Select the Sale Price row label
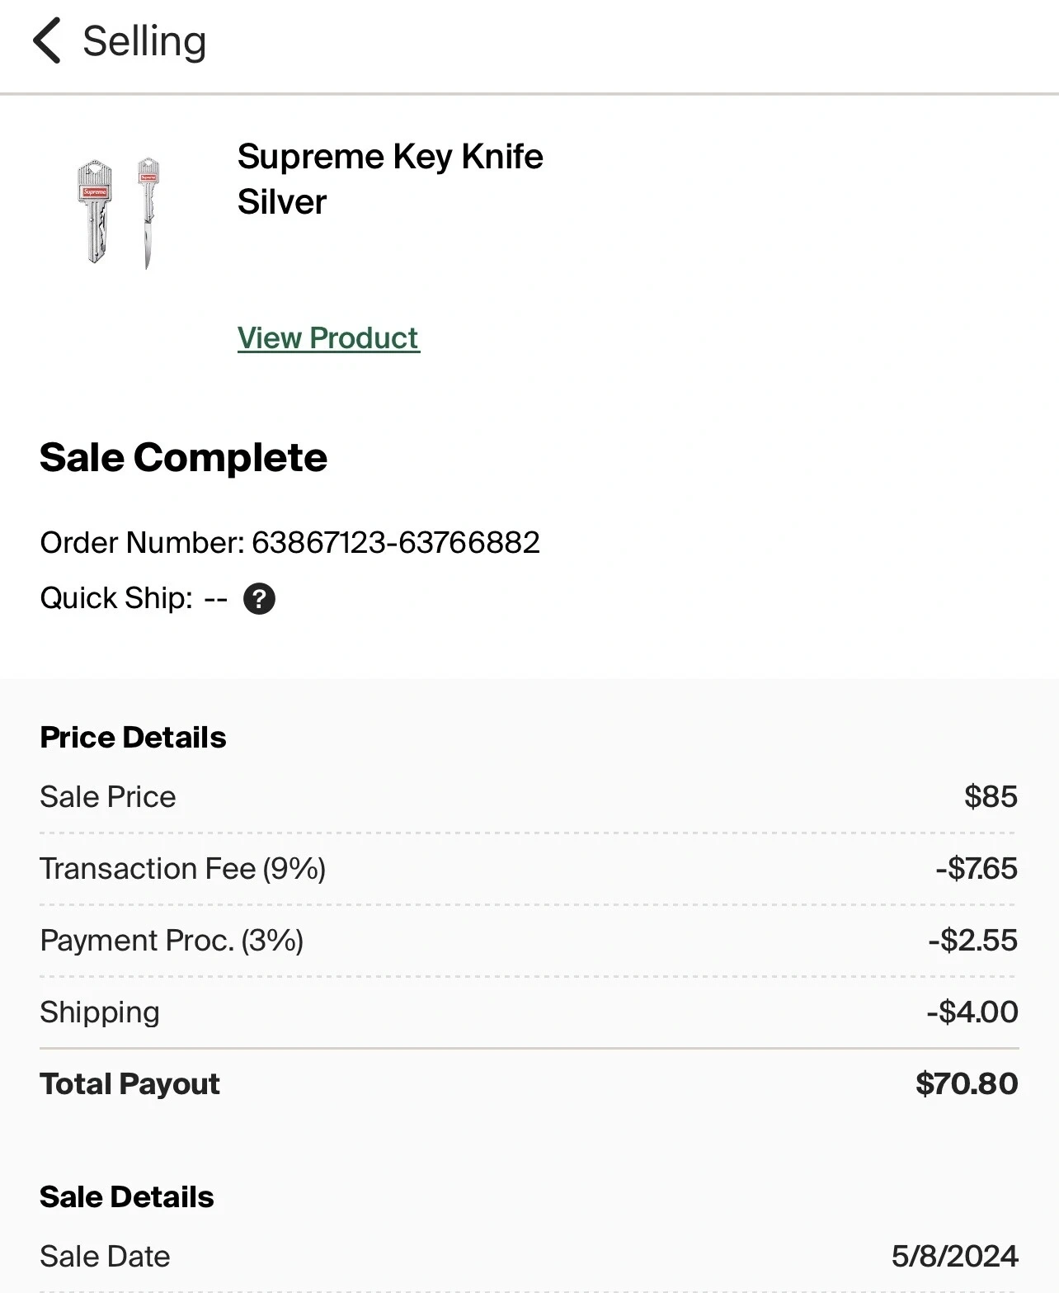 click(x=108, y=796)
